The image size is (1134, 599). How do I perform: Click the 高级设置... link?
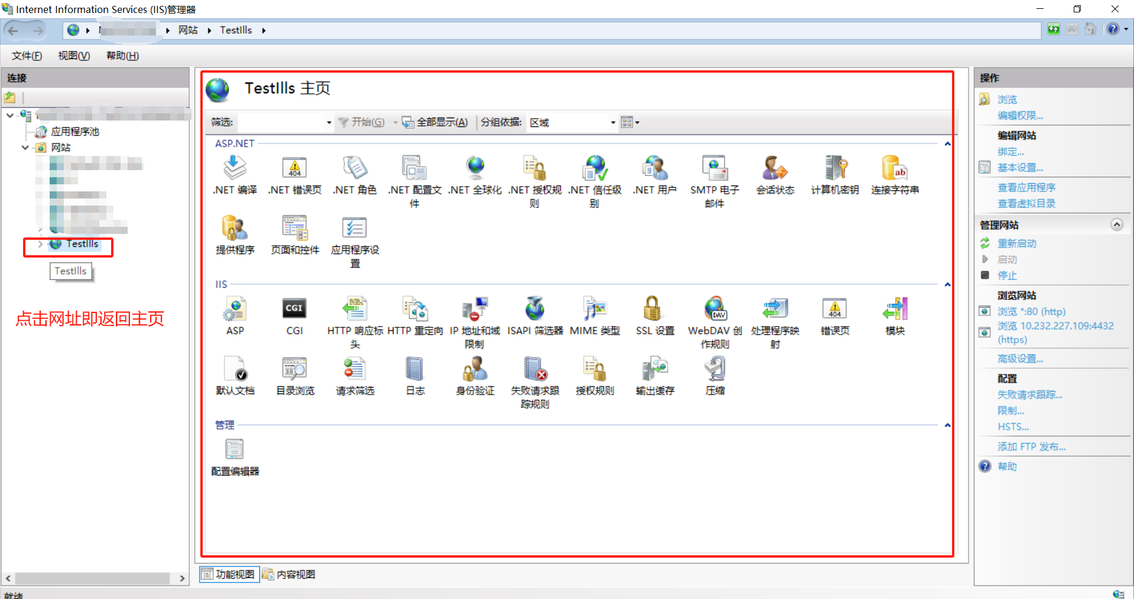click(1020, 359)
